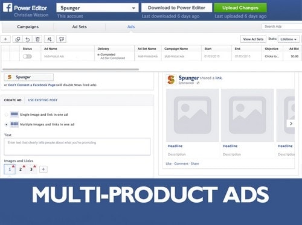Click the Upload Changes button

pyautogui.click(x=240, y=8)
